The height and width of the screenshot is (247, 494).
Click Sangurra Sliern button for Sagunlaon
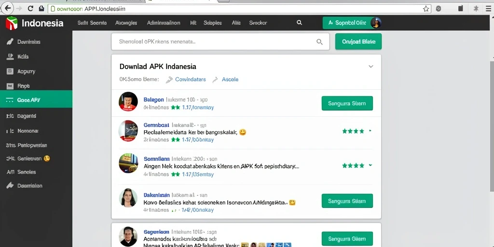[347, 238]
